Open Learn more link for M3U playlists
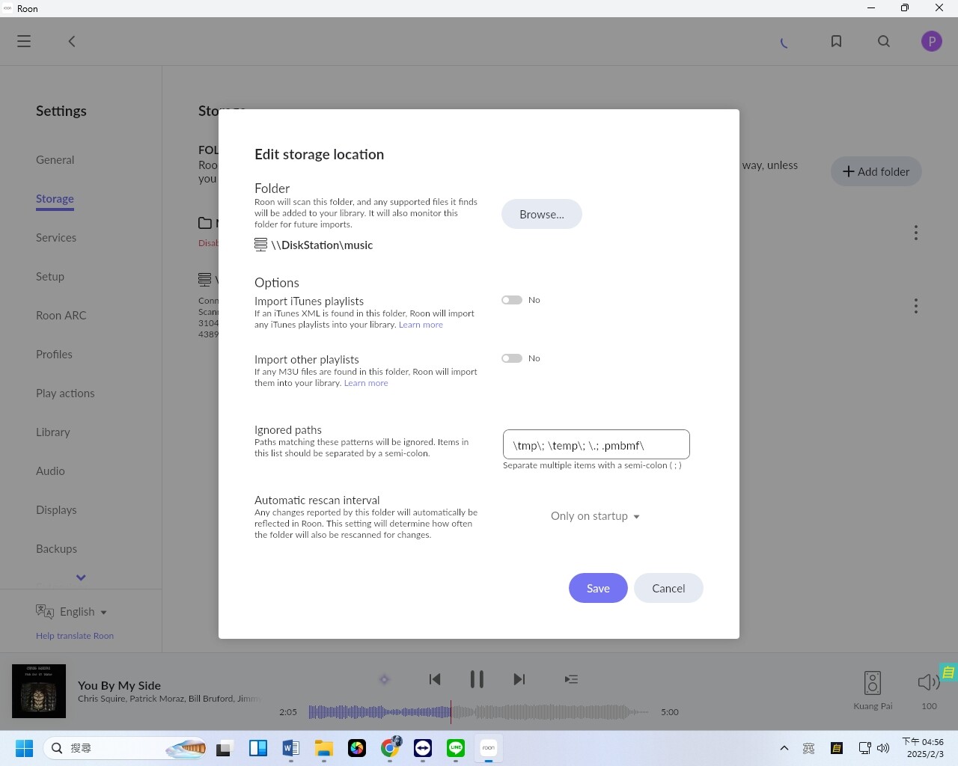958x766 pixels. pos(366,383)
